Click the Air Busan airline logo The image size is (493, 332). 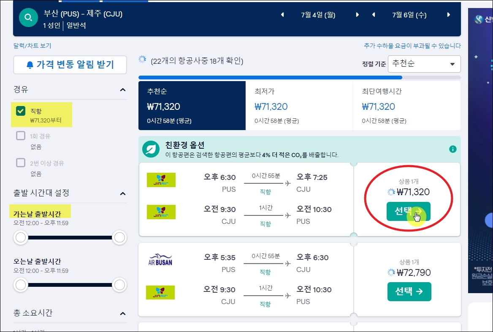point(160,260)
